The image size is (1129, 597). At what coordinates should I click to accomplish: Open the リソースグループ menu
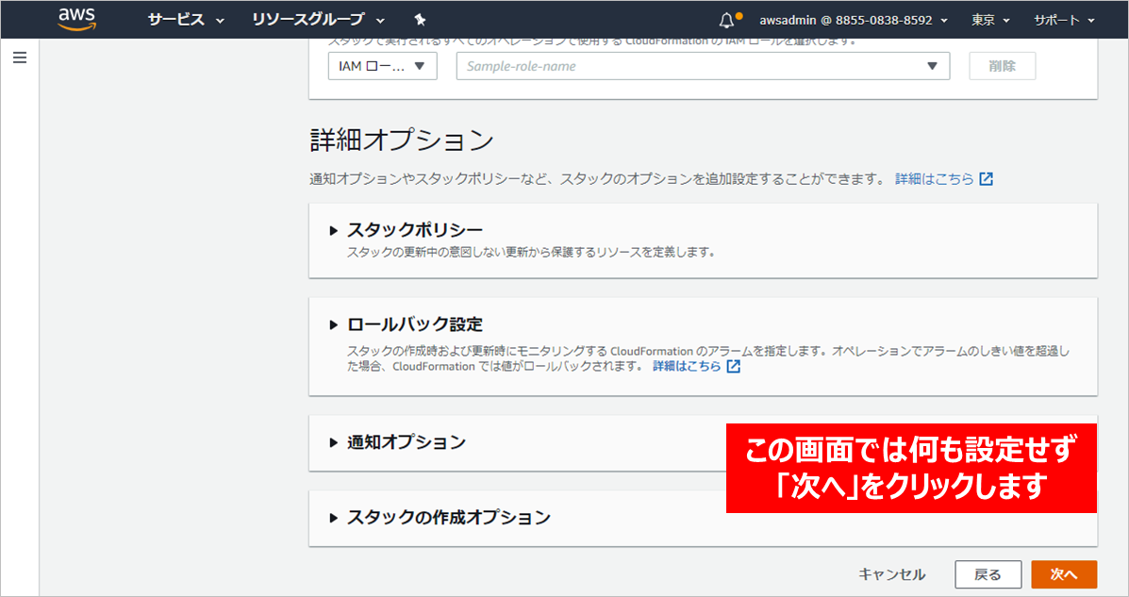point(318,20)
